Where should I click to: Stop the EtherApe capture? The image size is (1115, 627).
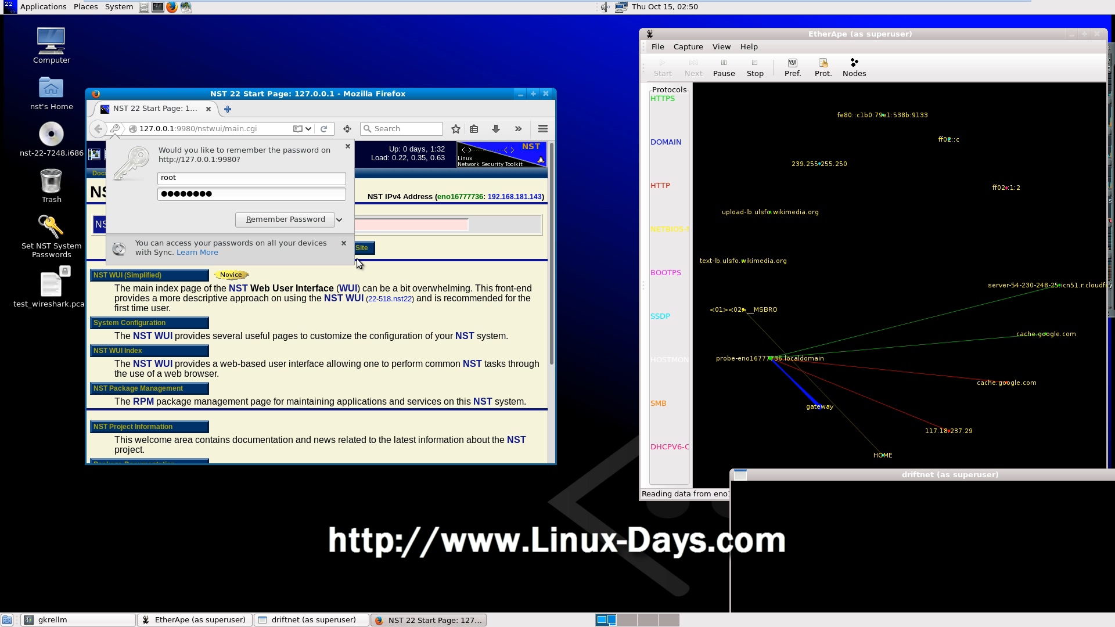pyautogui.click(x=755, y=67)
